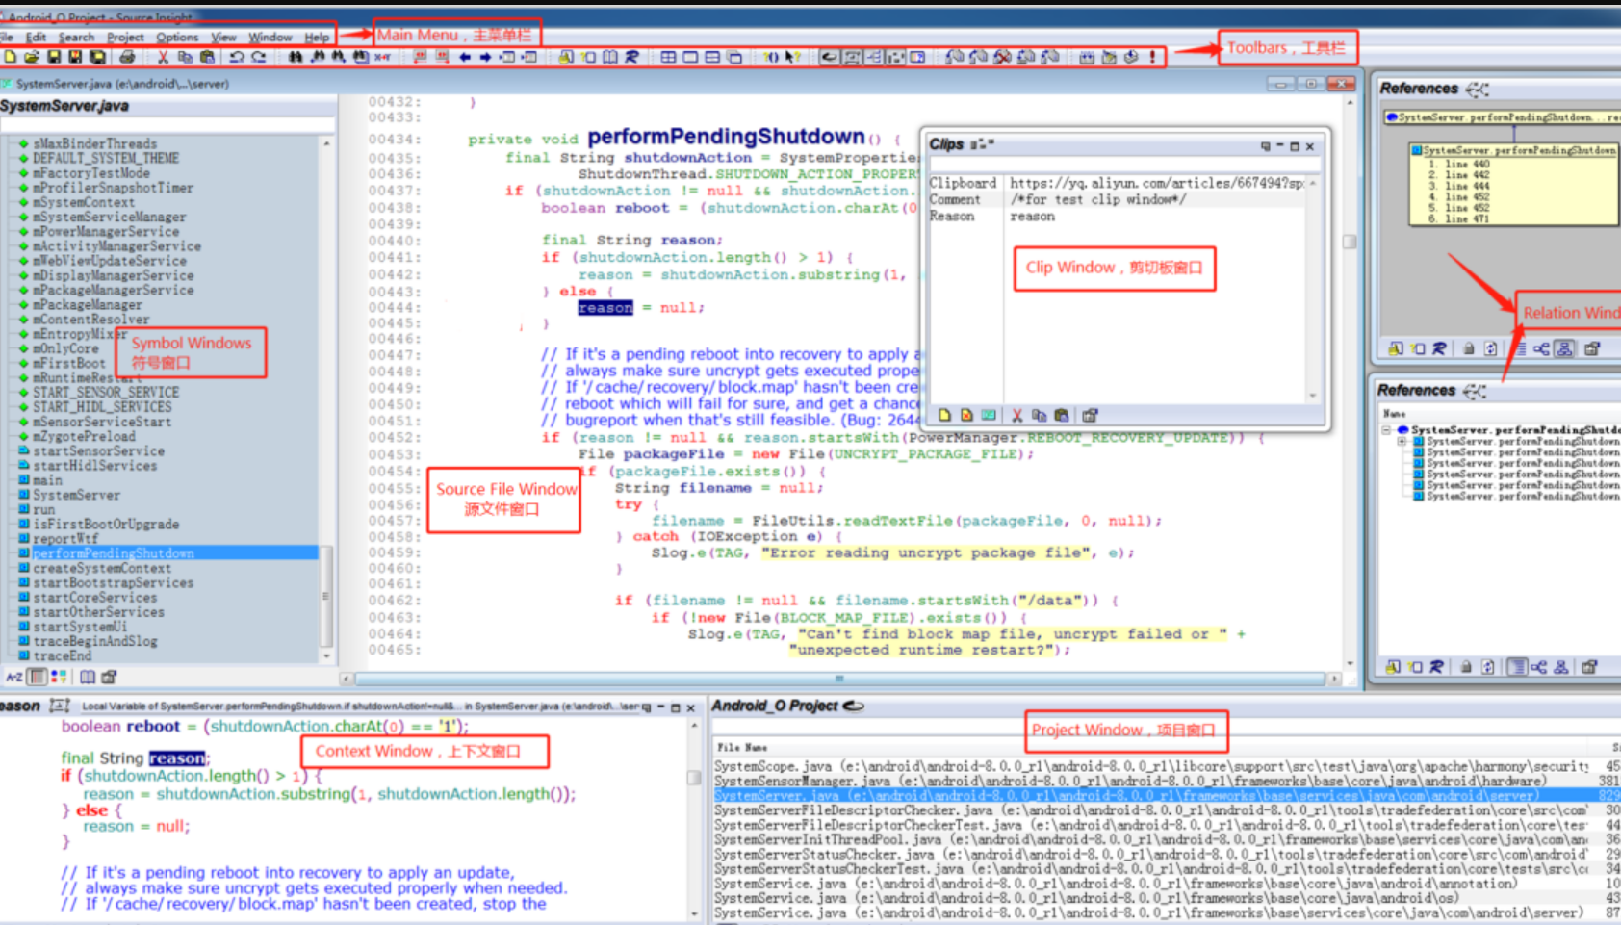Image resolution: width=1621 pixels, height=925 pixels.
Task: Click the Redo toolbar icon
Action: 259,57
